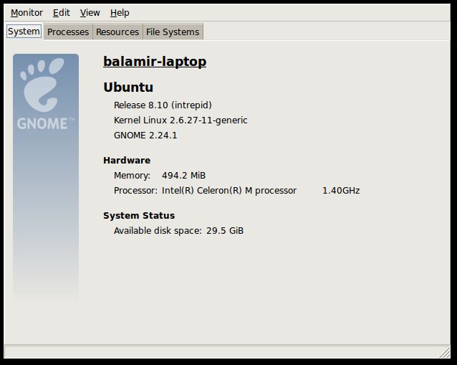Click the Available disk space label

158,231
